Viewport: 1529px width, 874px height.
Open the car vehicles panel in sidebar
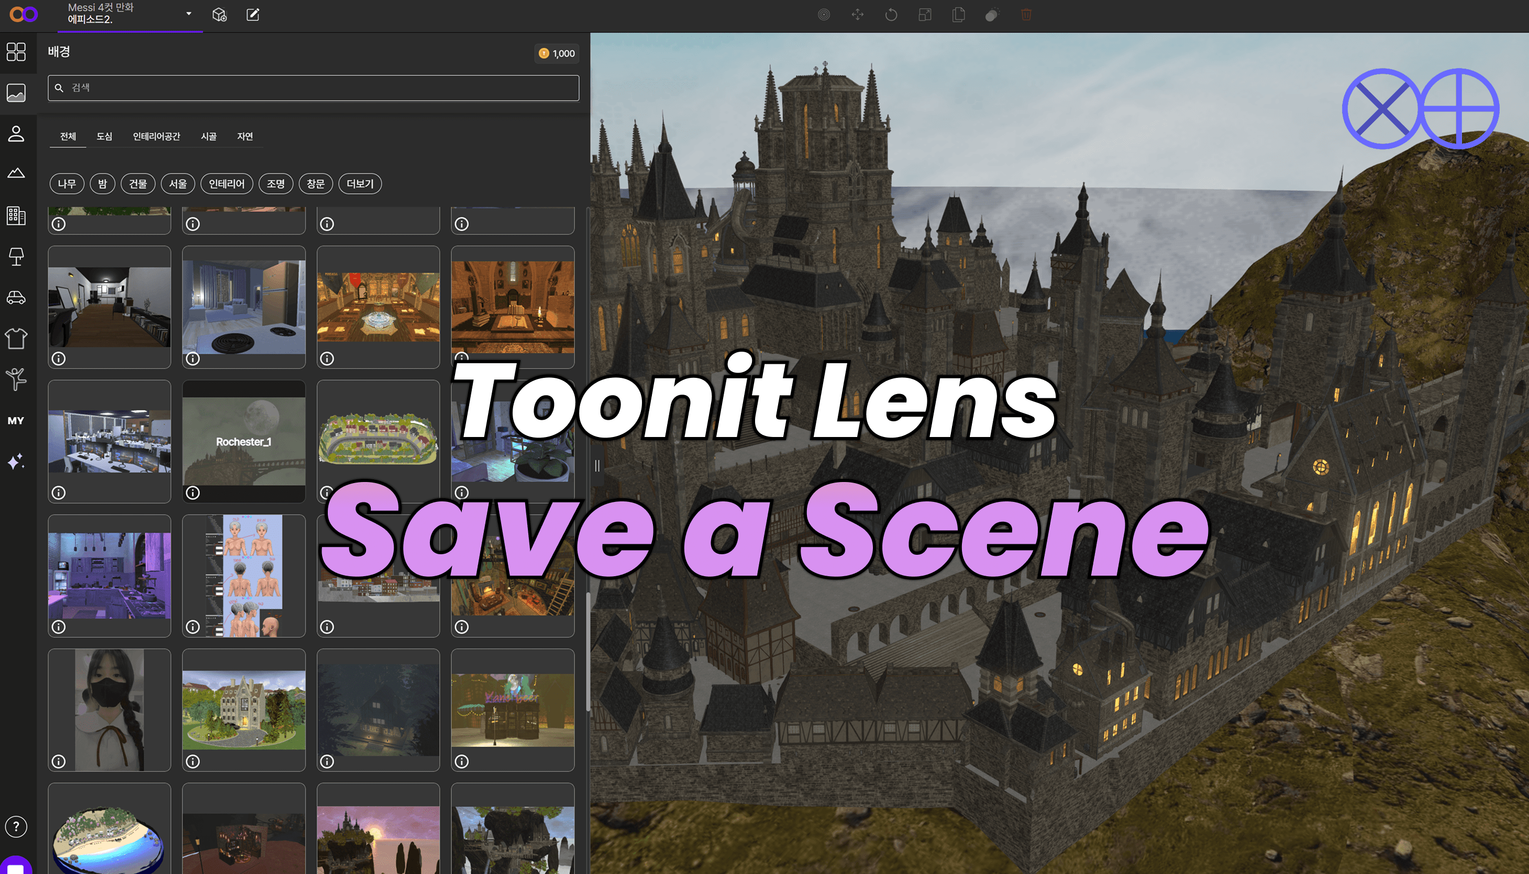click(x=16, y=297)
